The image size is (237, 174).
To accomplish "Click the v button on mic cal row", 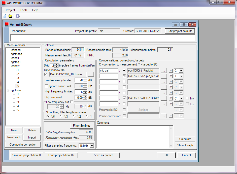I will click(x=171, y=71).
